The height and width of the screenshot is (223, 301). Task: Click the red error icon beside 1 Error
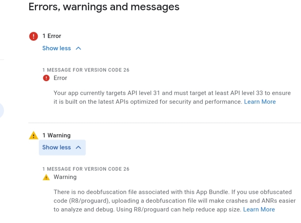click(x=33, y=36)
